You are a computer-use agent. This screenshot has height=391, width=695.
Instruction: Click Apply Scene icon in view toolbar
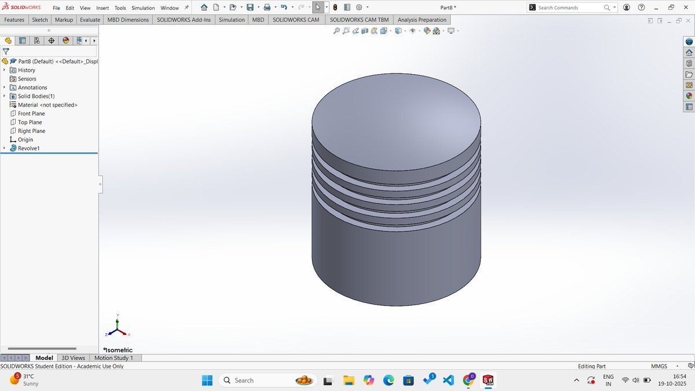pyautogui.click(x=436, y=31)
